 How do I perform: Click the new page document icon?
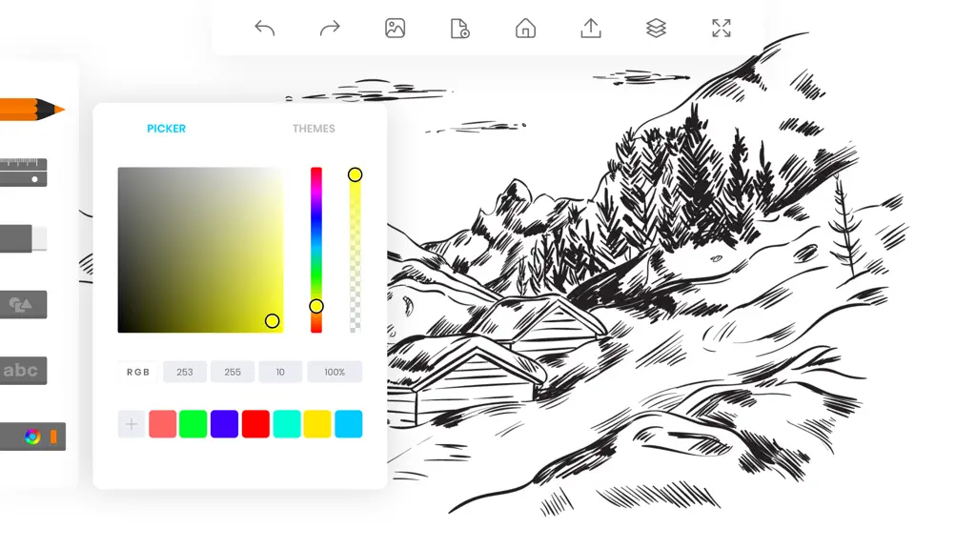[460, 29]
